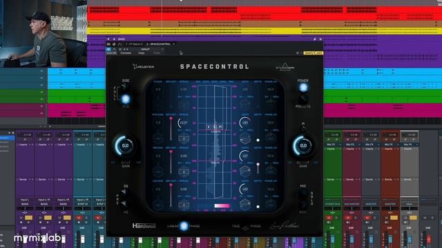Click the INPUT GAIN knob

[x=125, y=145]
